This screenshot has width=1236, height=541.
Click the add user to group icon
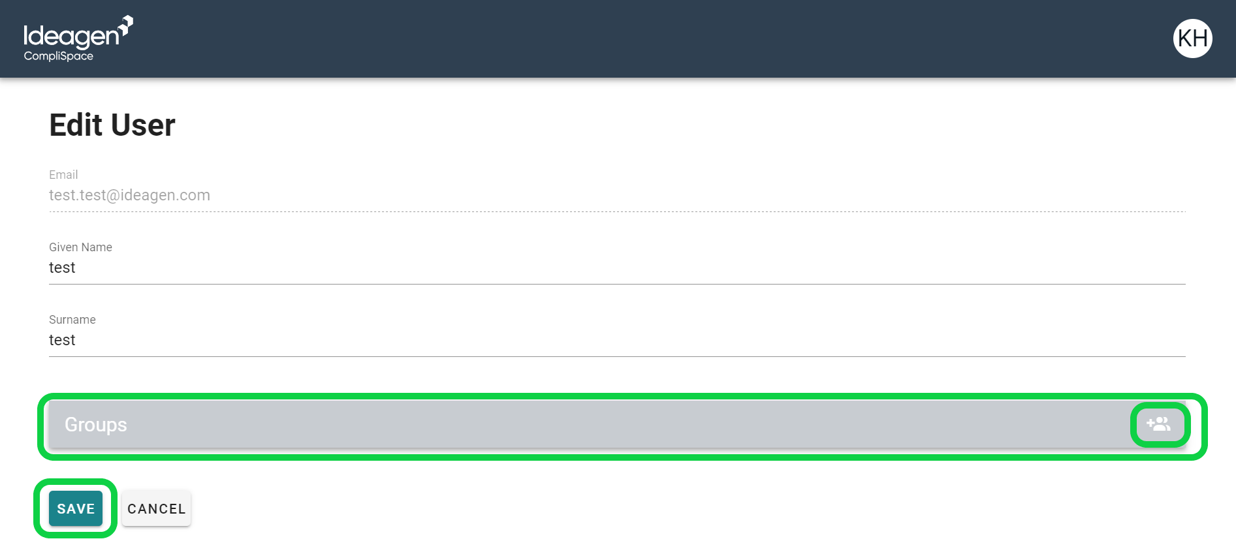[x=1159, y=425]
